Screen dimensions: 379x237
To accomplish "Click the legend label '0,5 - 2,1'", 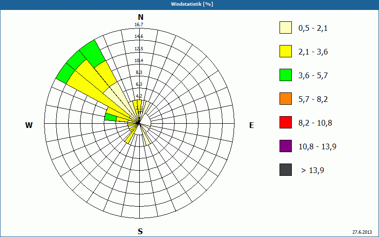I will [313, 28].
